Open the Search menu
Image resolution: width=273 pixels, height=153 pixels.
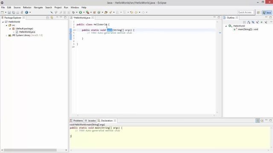49,8
